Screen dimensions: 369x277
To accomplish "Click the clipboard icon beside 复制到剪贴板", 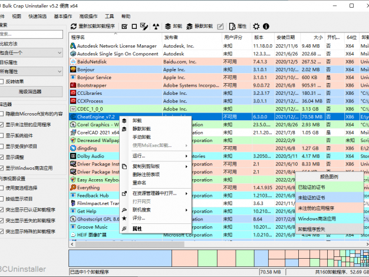I will [x=124, y=166].
